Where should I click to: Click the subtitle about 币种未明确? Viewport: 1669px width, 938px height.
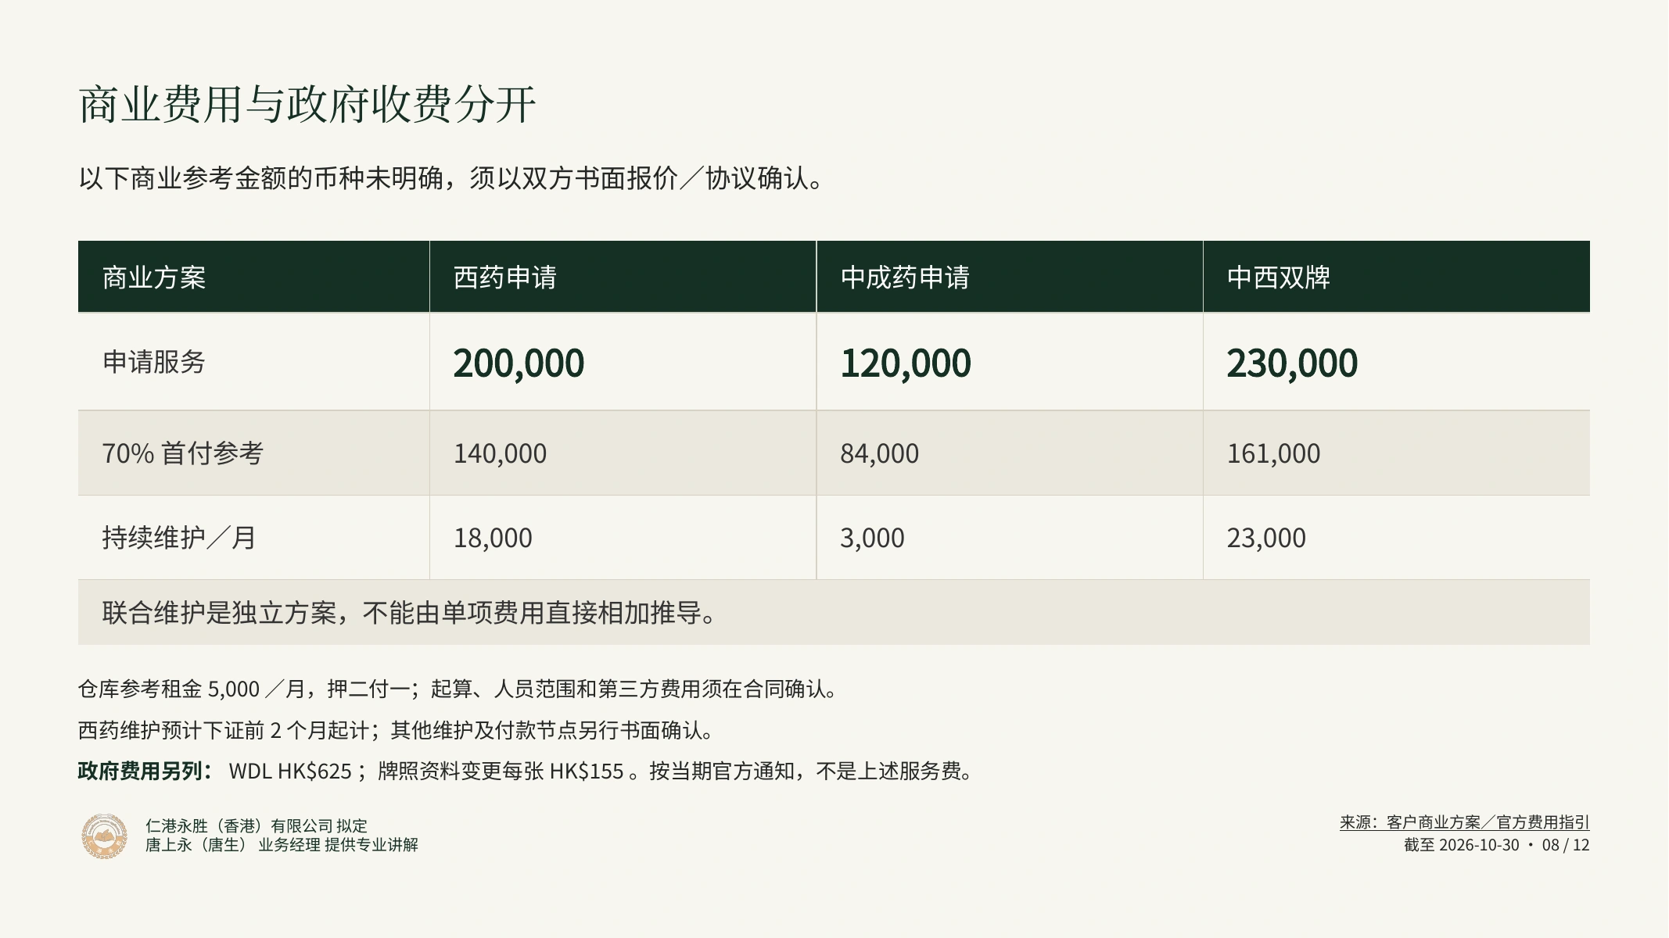pos(451,178)
